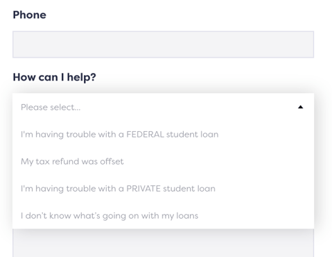Reset the selection to "Please select..."
Screen dimensions: 332x257
163,107
